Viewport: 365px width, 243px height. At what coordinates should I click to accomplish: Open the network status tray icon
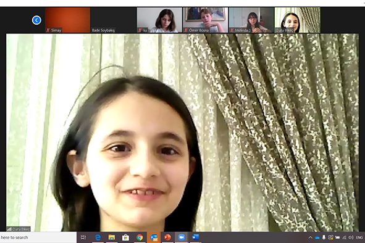point(344,237)
